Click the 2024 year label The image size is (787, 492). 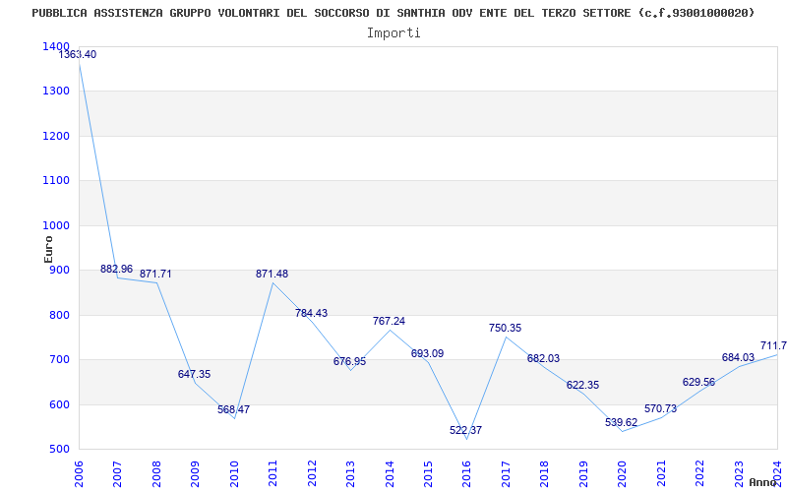(777, 474)
